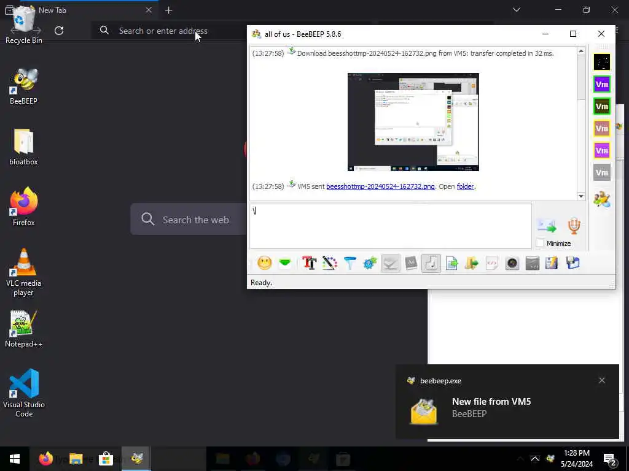Open Microsoft Store from the taskbar
The image size is (629, 471).
[106, 459]
